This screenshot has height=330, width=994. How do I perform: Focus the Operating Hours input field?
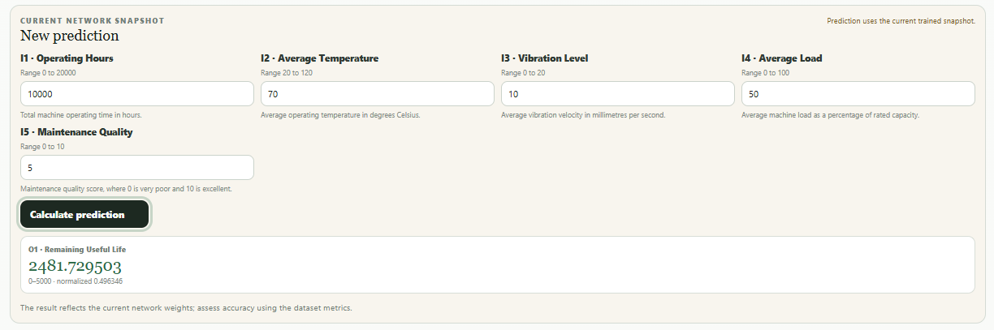(137, 94)
